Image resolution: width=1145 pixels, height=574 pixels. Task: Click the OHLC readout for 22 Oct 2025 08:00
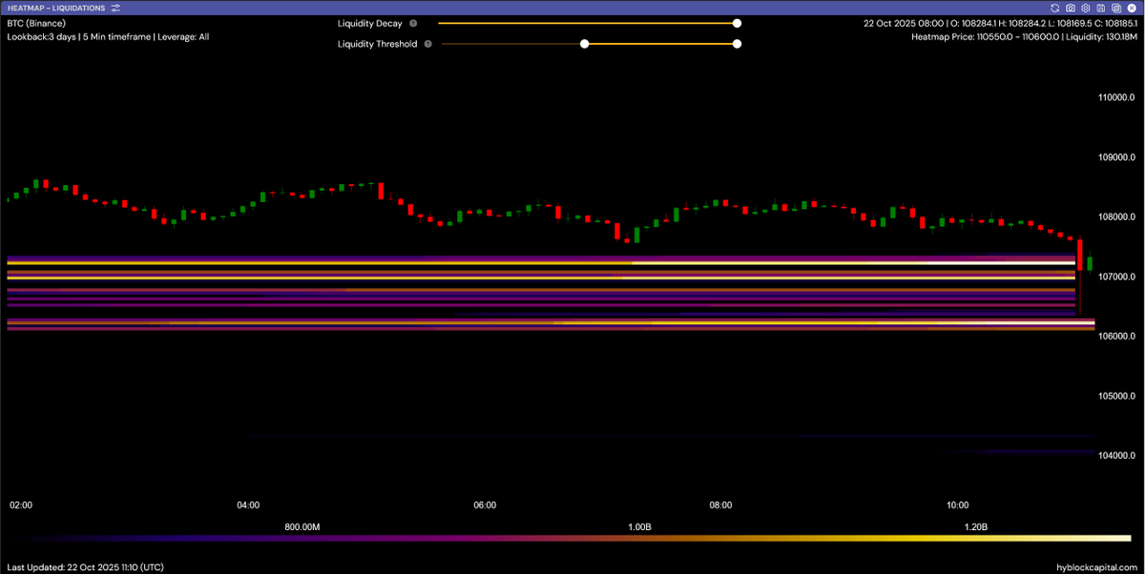[1000, 23]
